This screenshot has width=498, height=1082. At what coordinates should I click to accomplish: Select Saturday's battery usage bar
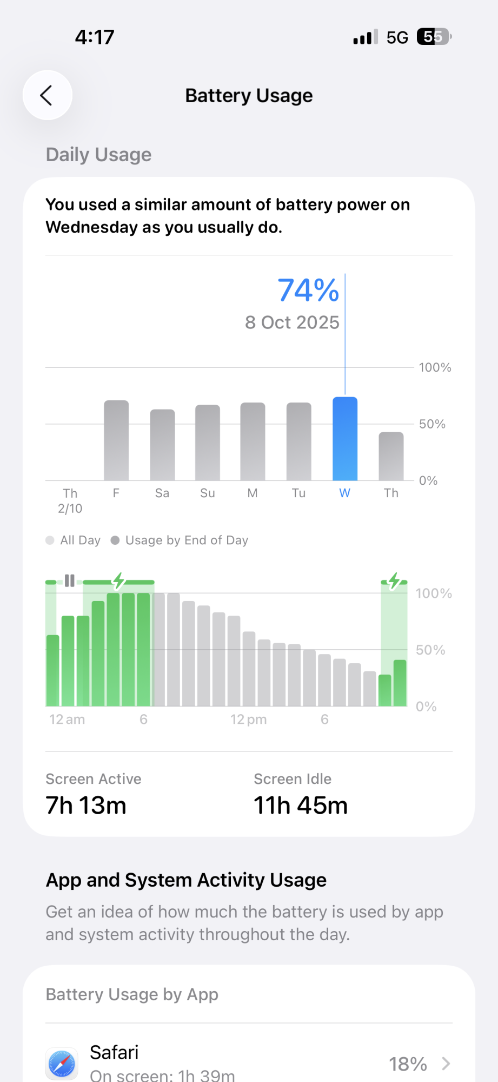click(162, 445)
